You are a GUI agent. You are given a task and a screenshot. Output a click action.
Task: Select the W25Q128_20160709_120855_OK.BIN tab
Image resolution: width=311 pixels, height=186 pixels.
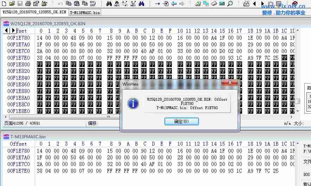[34, 12]
